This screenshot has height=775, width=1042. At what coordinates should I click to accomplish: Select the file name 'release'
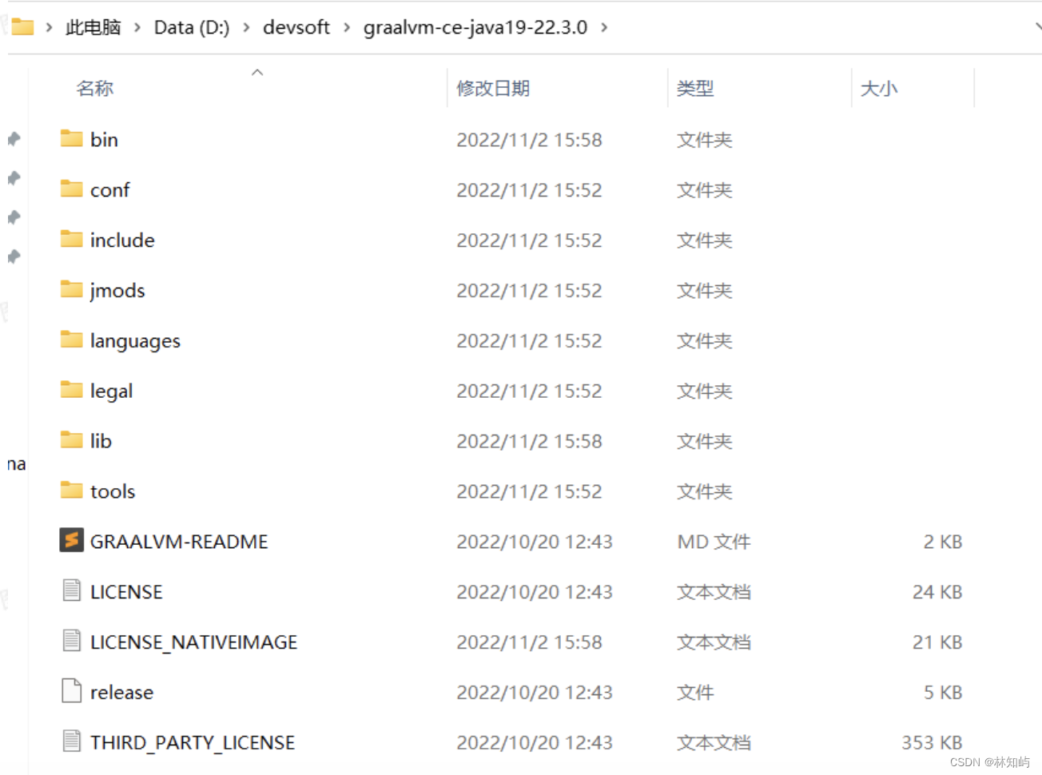point(121,693)
